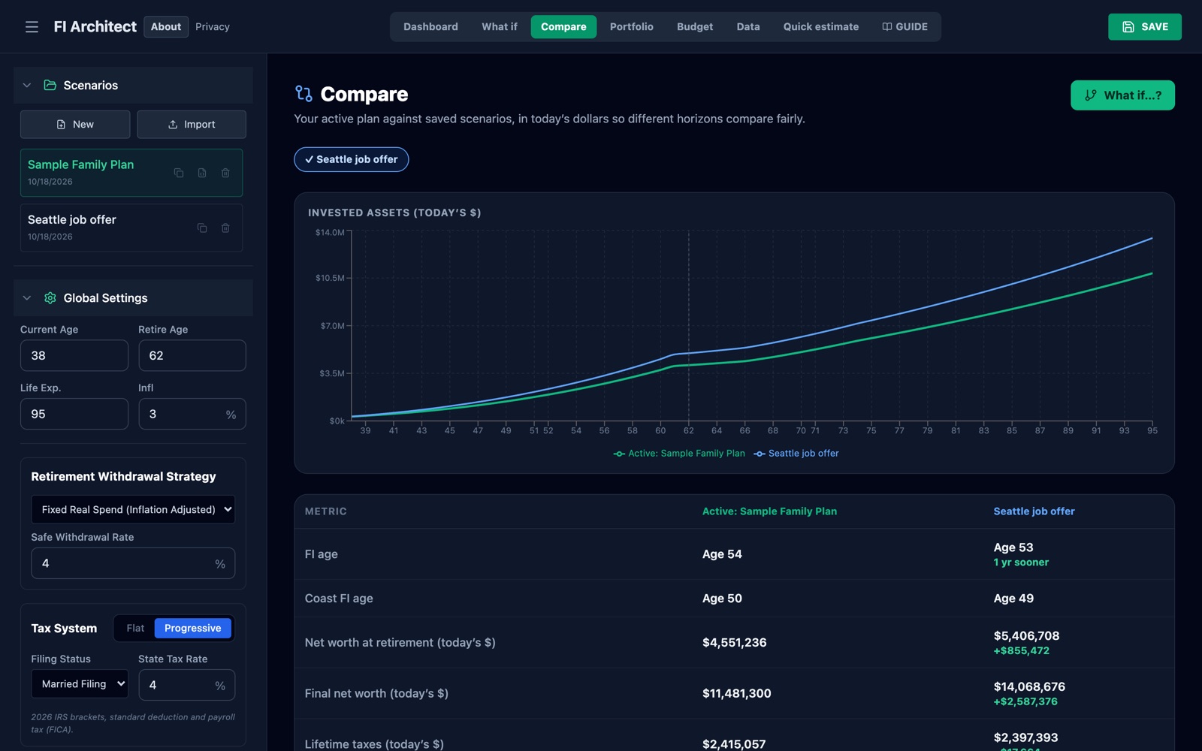The image size is (1202, 751).
Task: Collapse the Scenarios section
Action: tap(27, 85)
